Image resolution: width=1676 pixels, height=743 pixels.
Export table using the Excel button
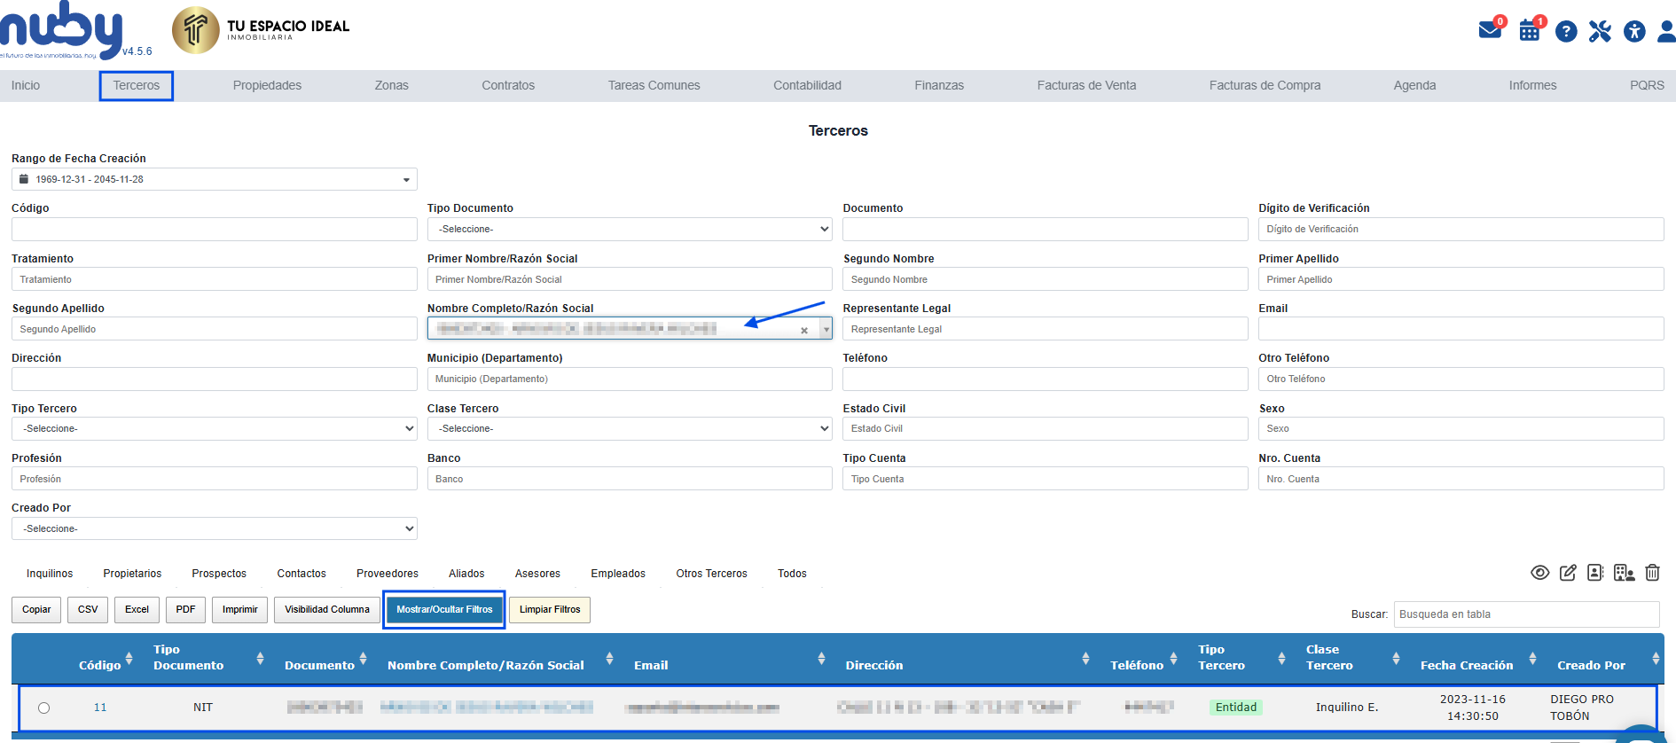pyautogui.click(x=137, y=610)
